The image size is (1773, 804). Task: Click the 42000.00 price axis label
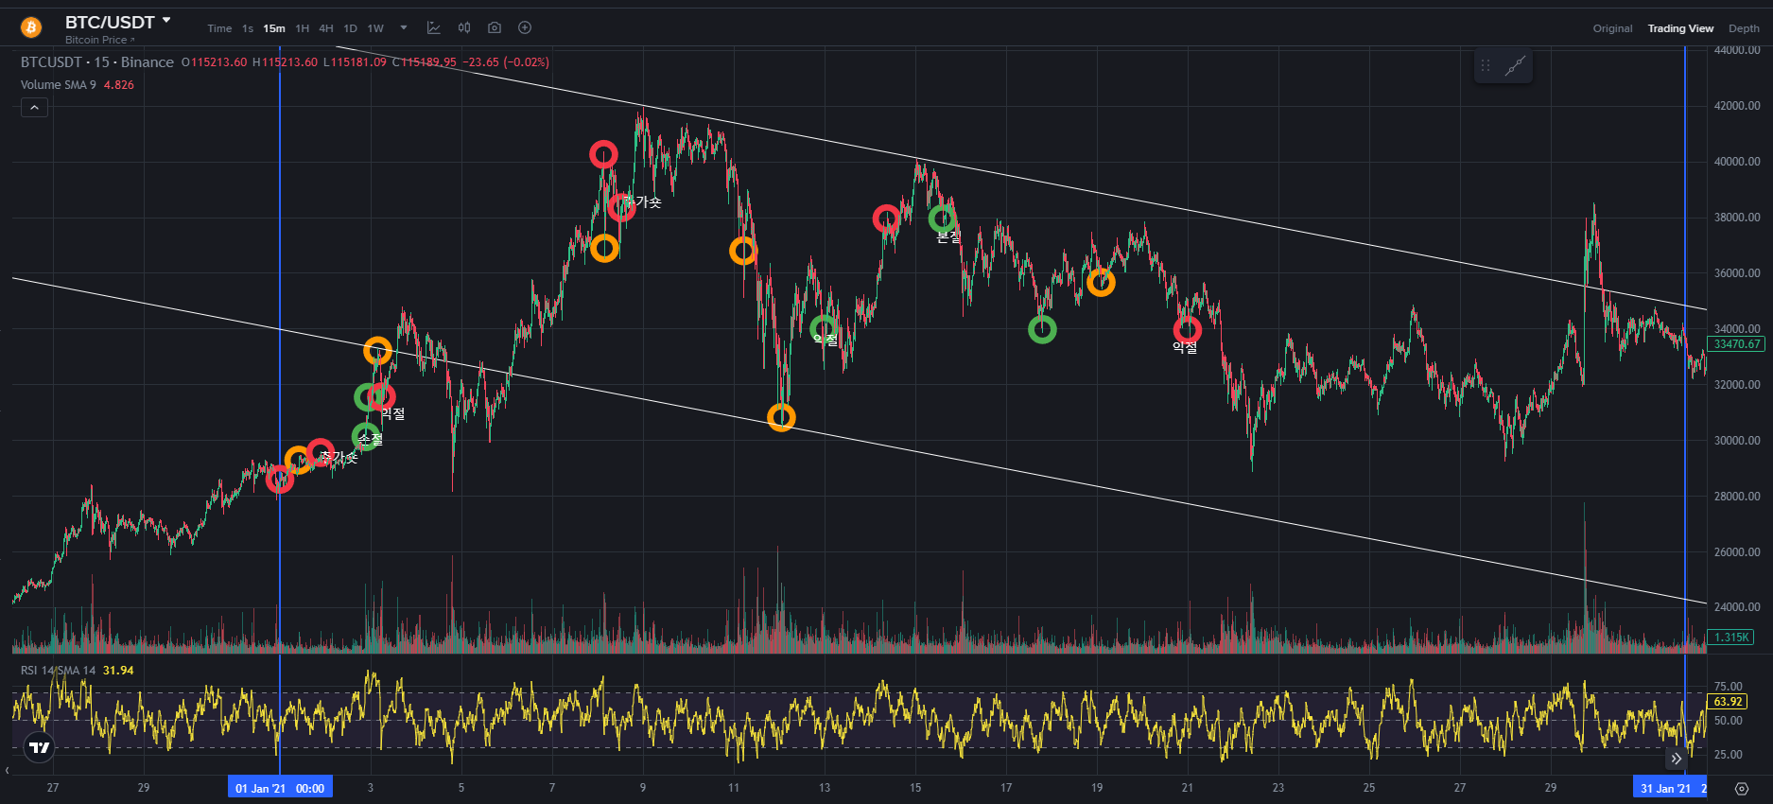(x=1737, y=106)
